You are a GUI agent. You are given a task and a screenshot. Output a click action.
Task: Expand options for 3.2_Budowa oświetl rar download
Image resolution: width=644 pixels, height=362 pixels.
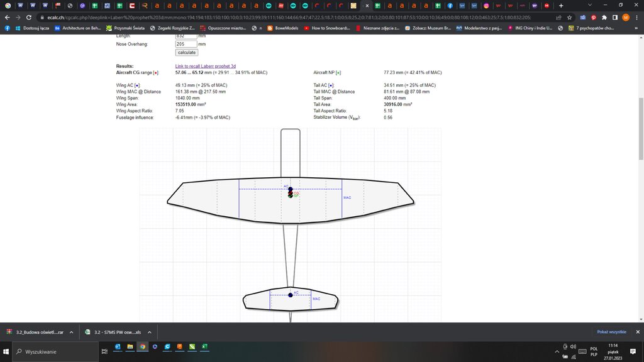coord(71,332)
